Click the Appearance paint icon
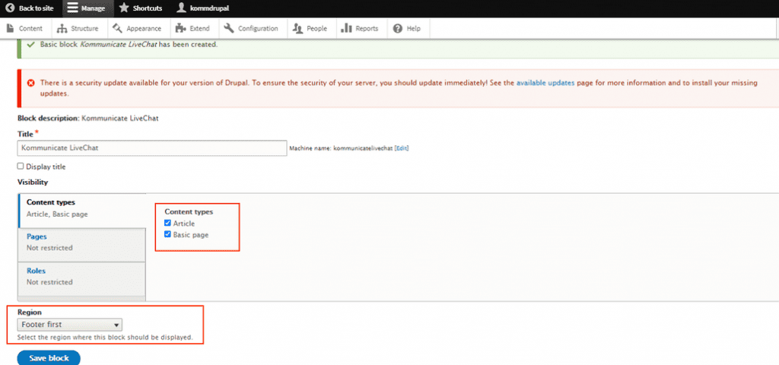The image size is (779, 365). pos(118,28)
